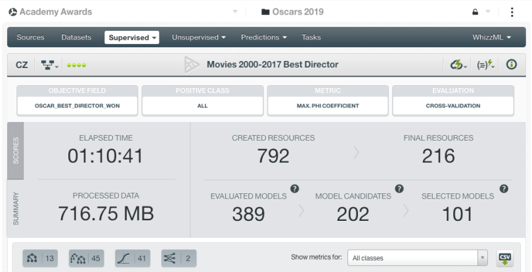
Task: Open the Supervised menu
Action: (131, 37)
